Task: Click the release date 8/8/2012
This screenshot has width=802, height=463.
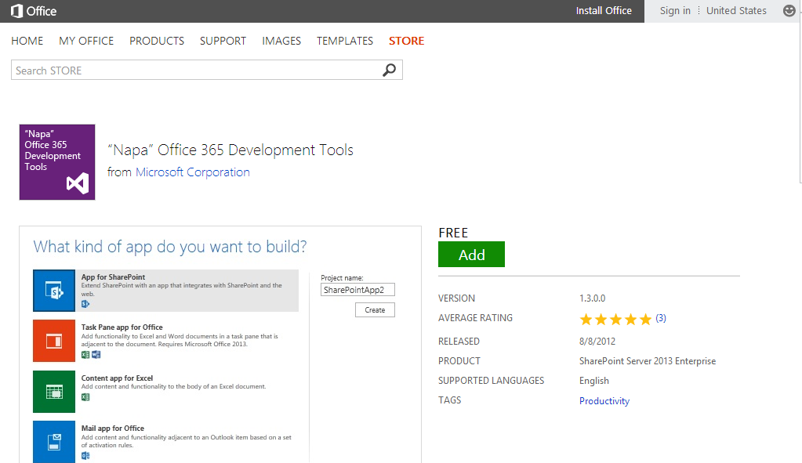Action: tap(597, 342)
